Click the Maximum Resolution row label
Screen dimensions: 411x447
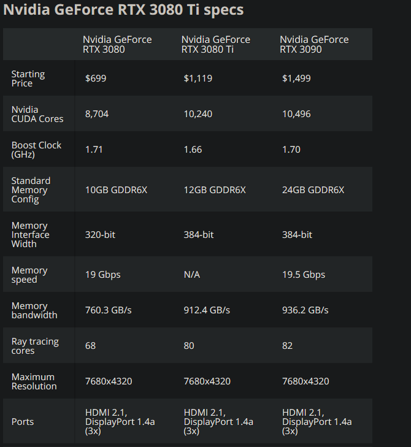click(34, 381)
